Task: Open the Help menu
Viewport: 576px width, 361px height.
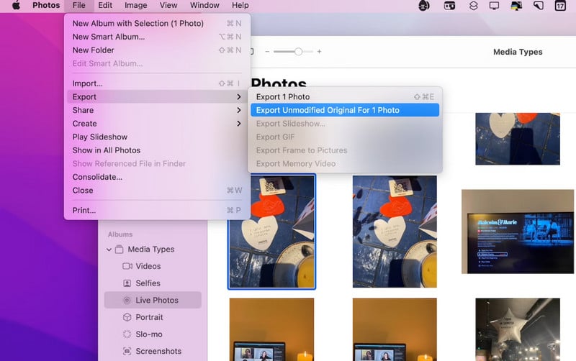Action: pos(240,5)
